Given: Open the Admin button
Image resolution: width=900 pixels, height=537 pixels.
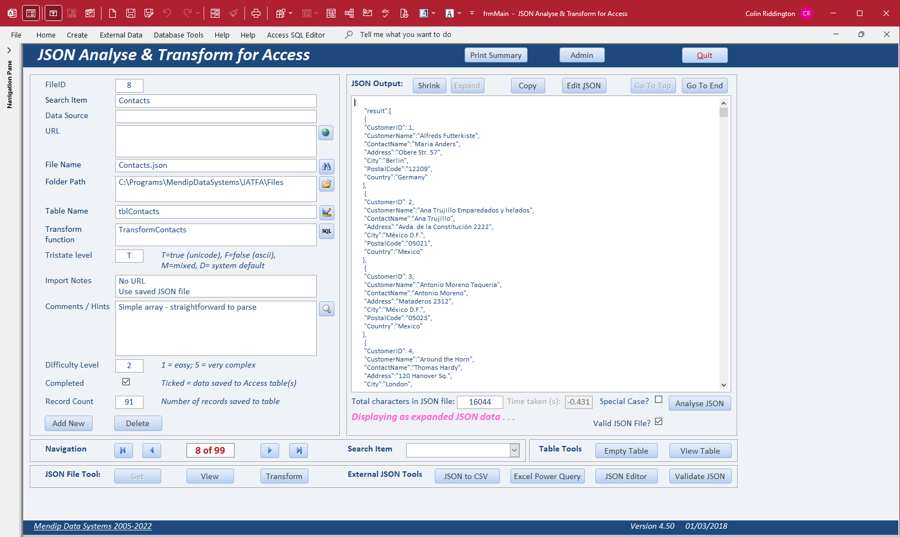Looking at the screenshot, I should click(582, 55).
